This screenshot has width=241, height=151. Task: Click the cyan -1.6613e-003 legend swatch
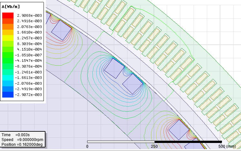point(8,78)
